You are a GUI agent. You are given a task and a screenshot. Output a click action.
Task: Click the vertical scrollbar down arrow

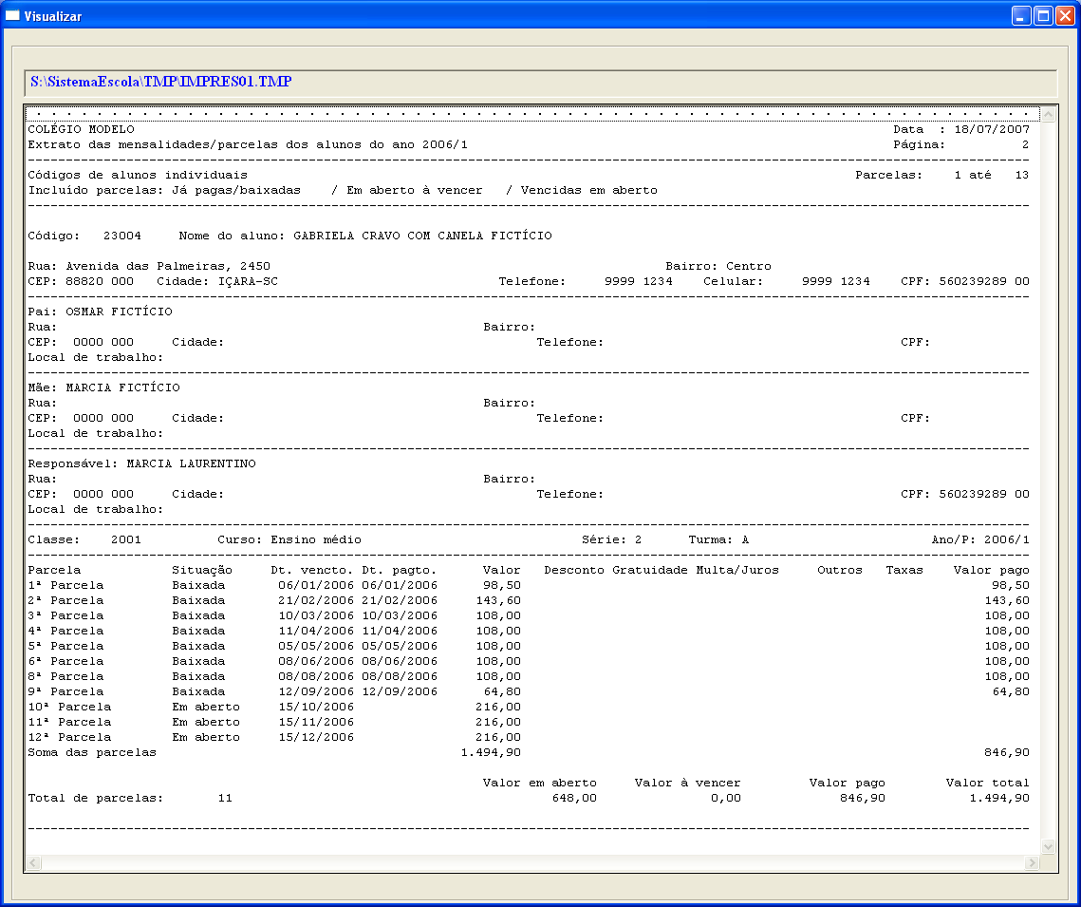(x=1048, y=846)
